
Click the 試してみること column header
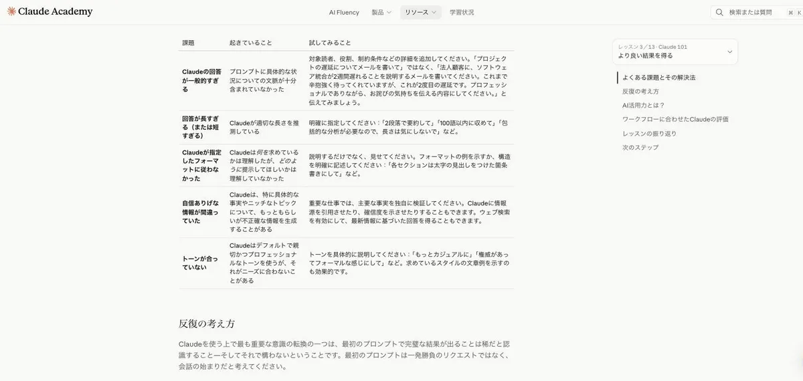(x=330, y=43)
